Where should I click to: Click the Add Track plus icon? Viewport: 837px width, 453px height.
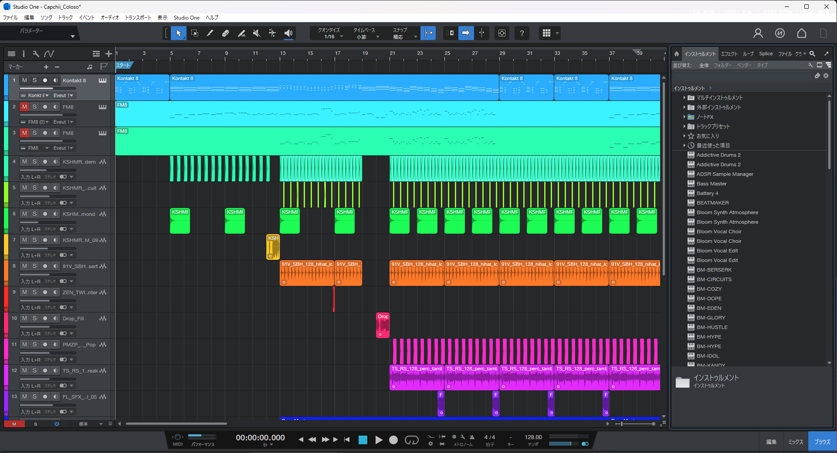tap(108, 54)
